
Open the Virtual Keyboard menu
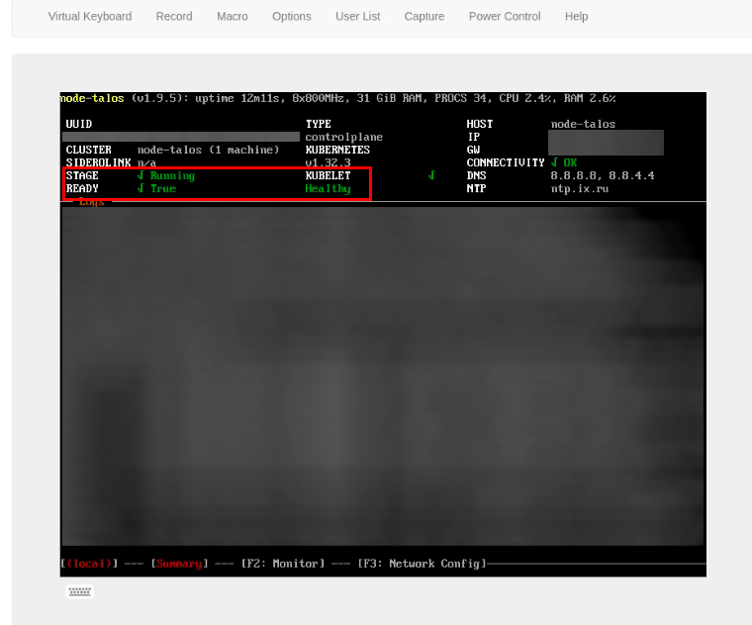tap(90, 17)
